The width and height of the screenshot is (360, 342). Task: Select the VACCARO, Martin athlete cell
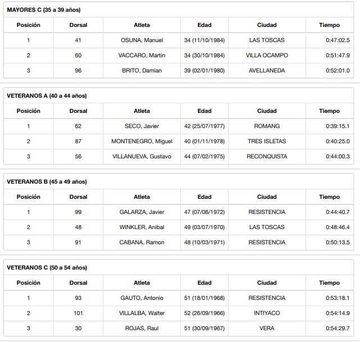(142, 56)
